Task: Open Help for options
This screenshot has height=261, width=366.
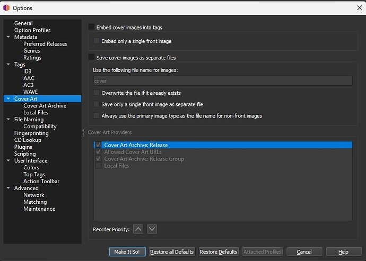Action: (x=344, y=251)
